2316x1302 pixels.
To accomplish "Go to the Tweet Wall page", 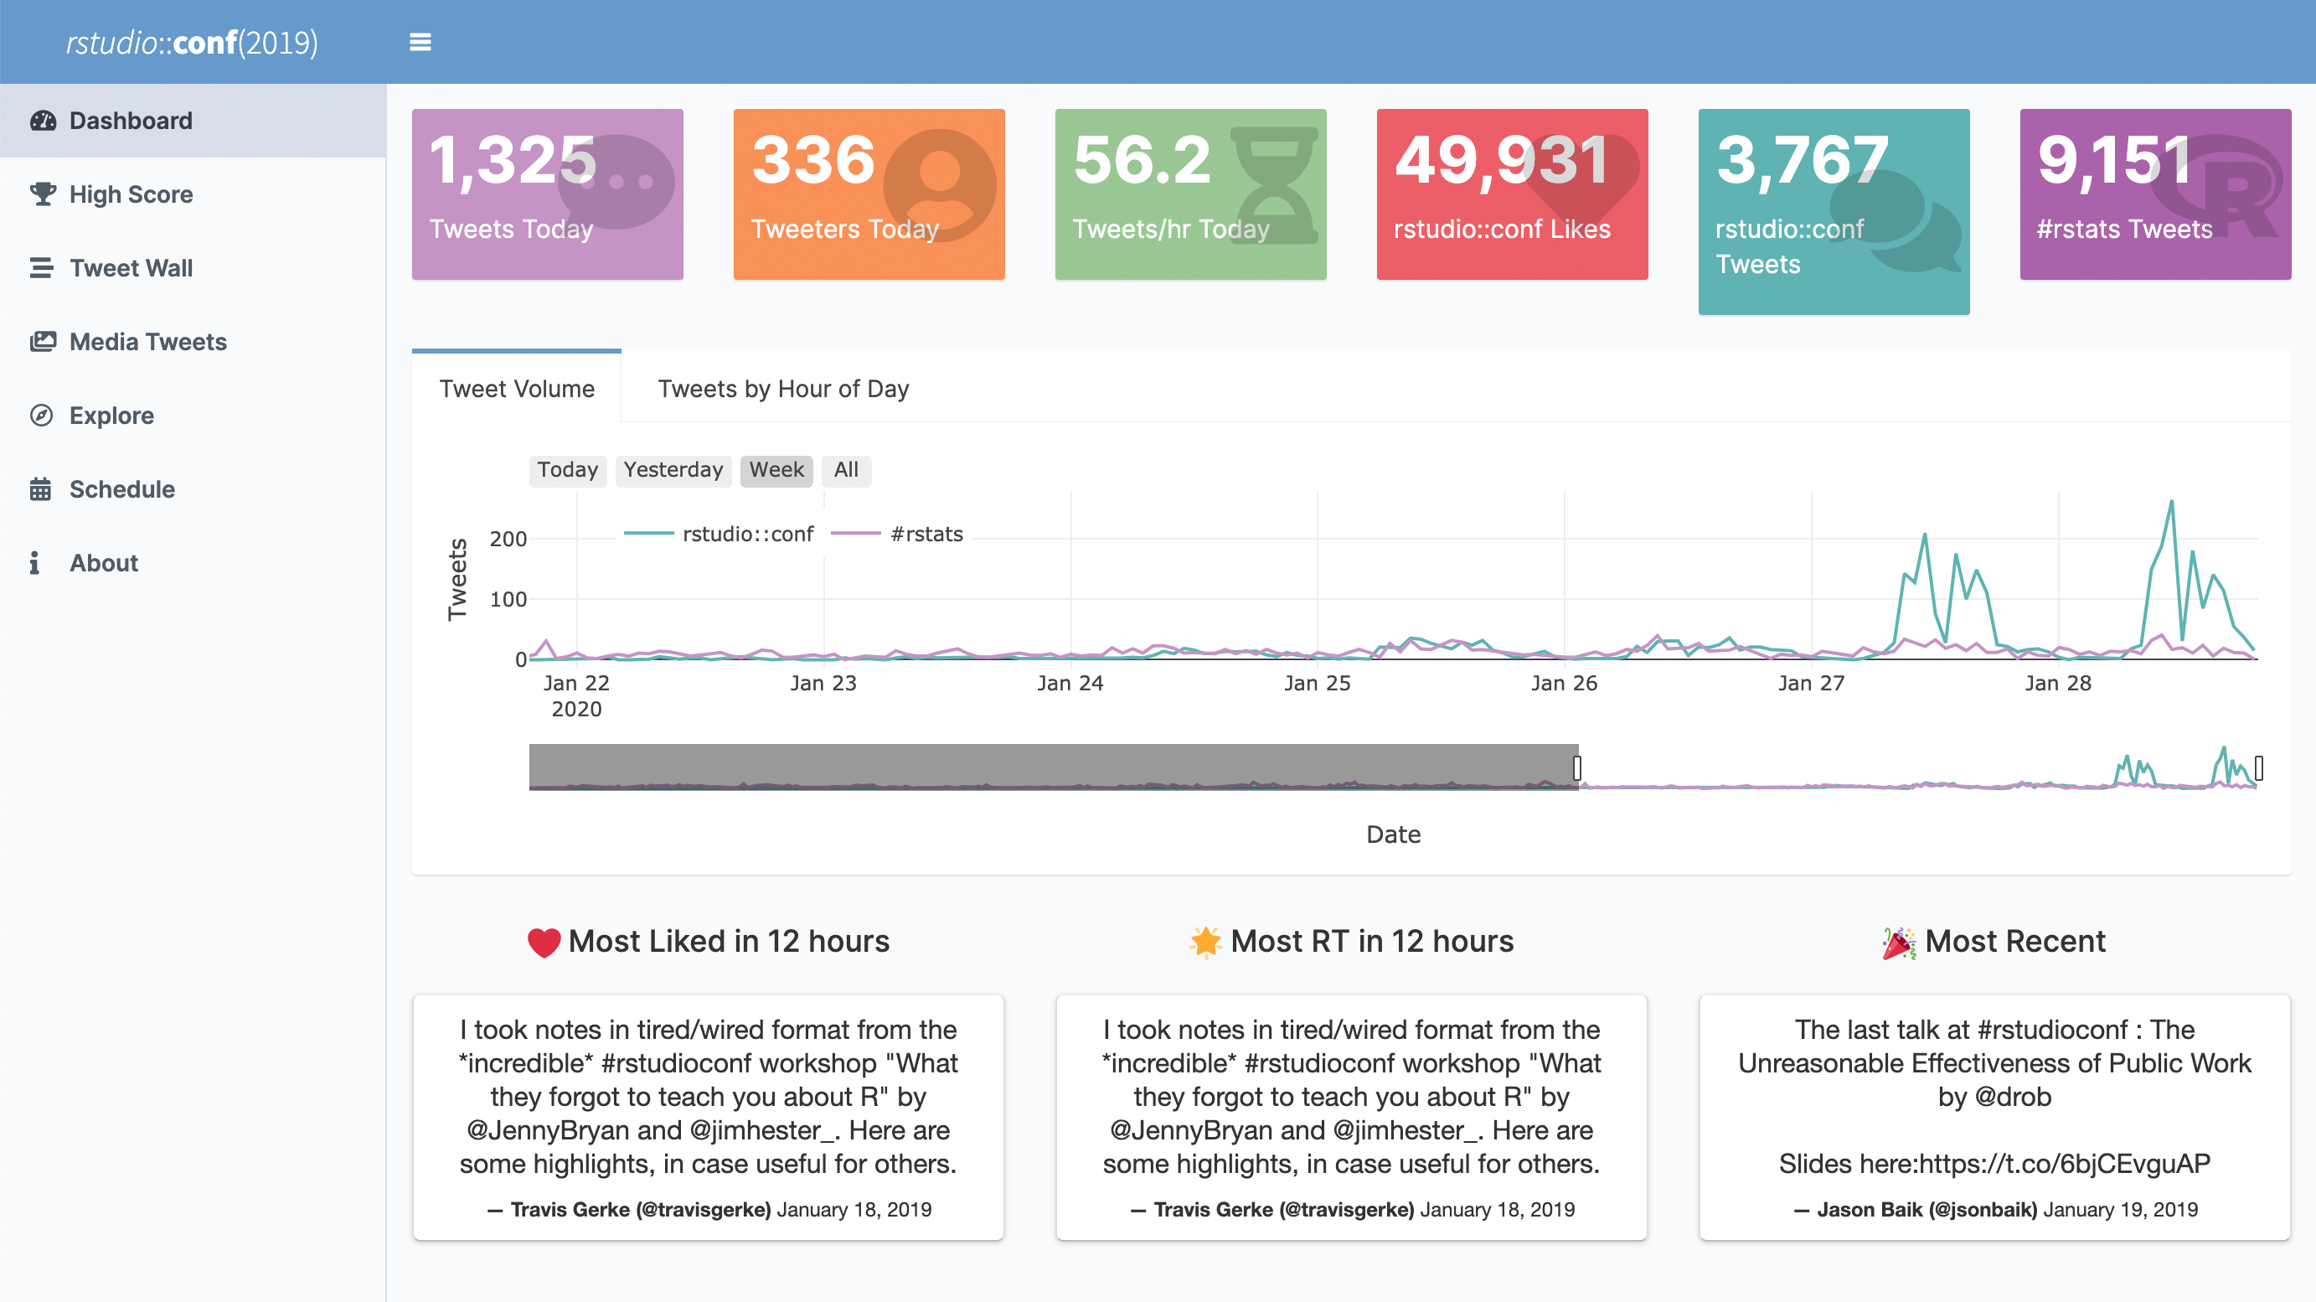I will (x=193, y=268).
